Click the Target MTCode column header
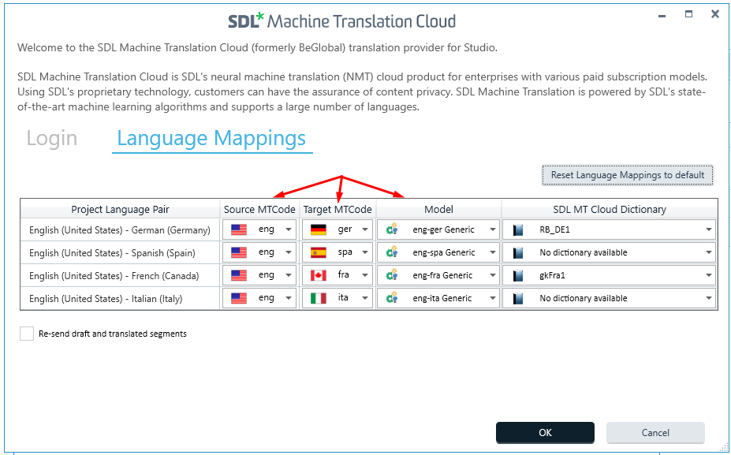Image resolution: width=731 pixels, height=455 pixels. [x=338, y=209]
